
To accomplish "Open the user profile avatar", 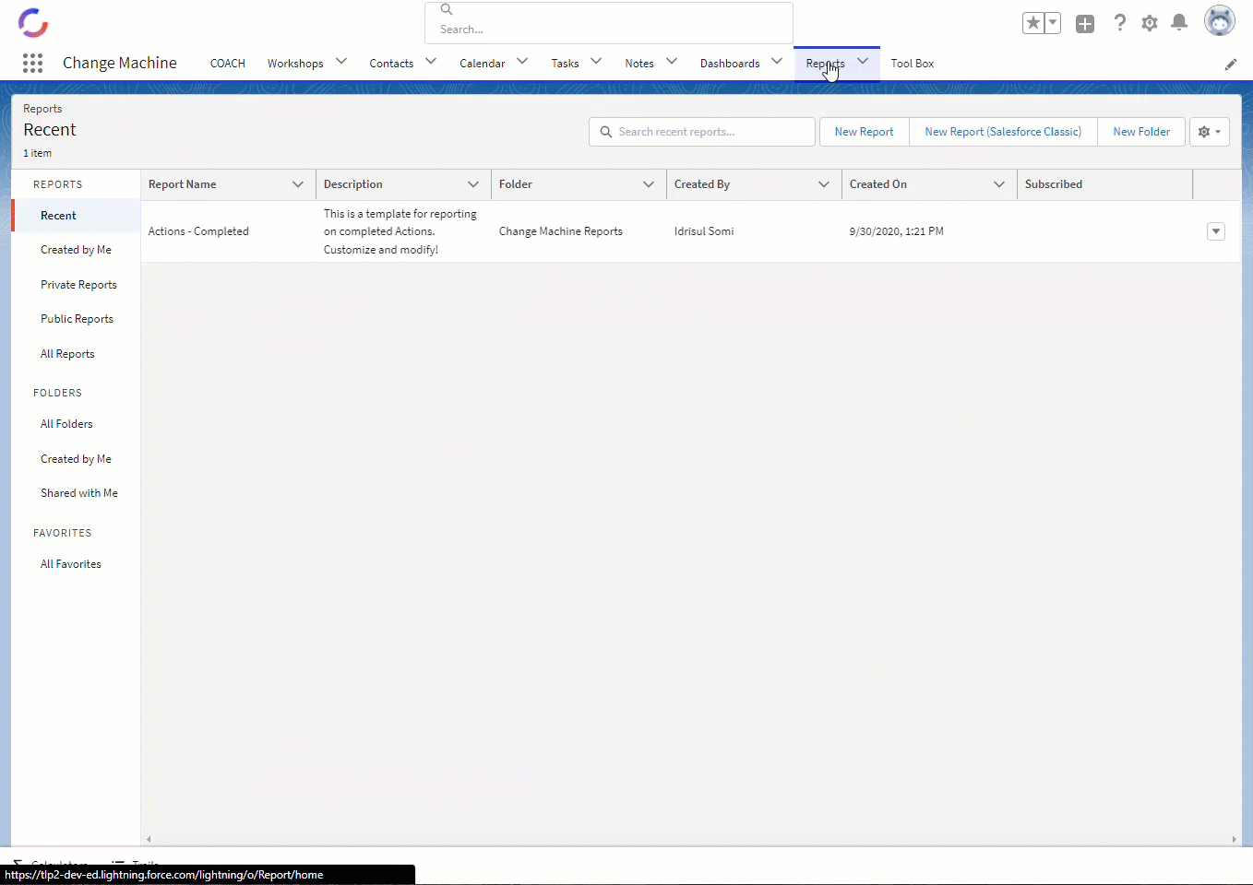I will pos(1220,20).
